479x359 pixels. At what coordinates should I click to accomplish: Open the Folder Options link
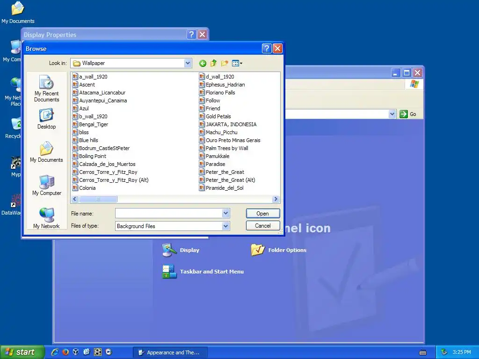click(287, 250)
